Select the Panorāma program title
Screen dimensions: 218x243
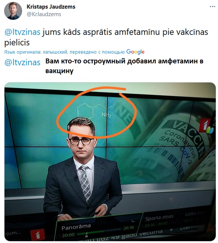point(76,227)
